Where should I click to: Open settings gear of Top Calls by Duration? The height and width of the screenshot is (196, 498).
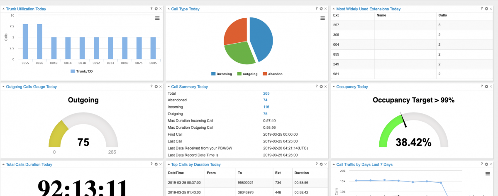(x=321, y=164)
